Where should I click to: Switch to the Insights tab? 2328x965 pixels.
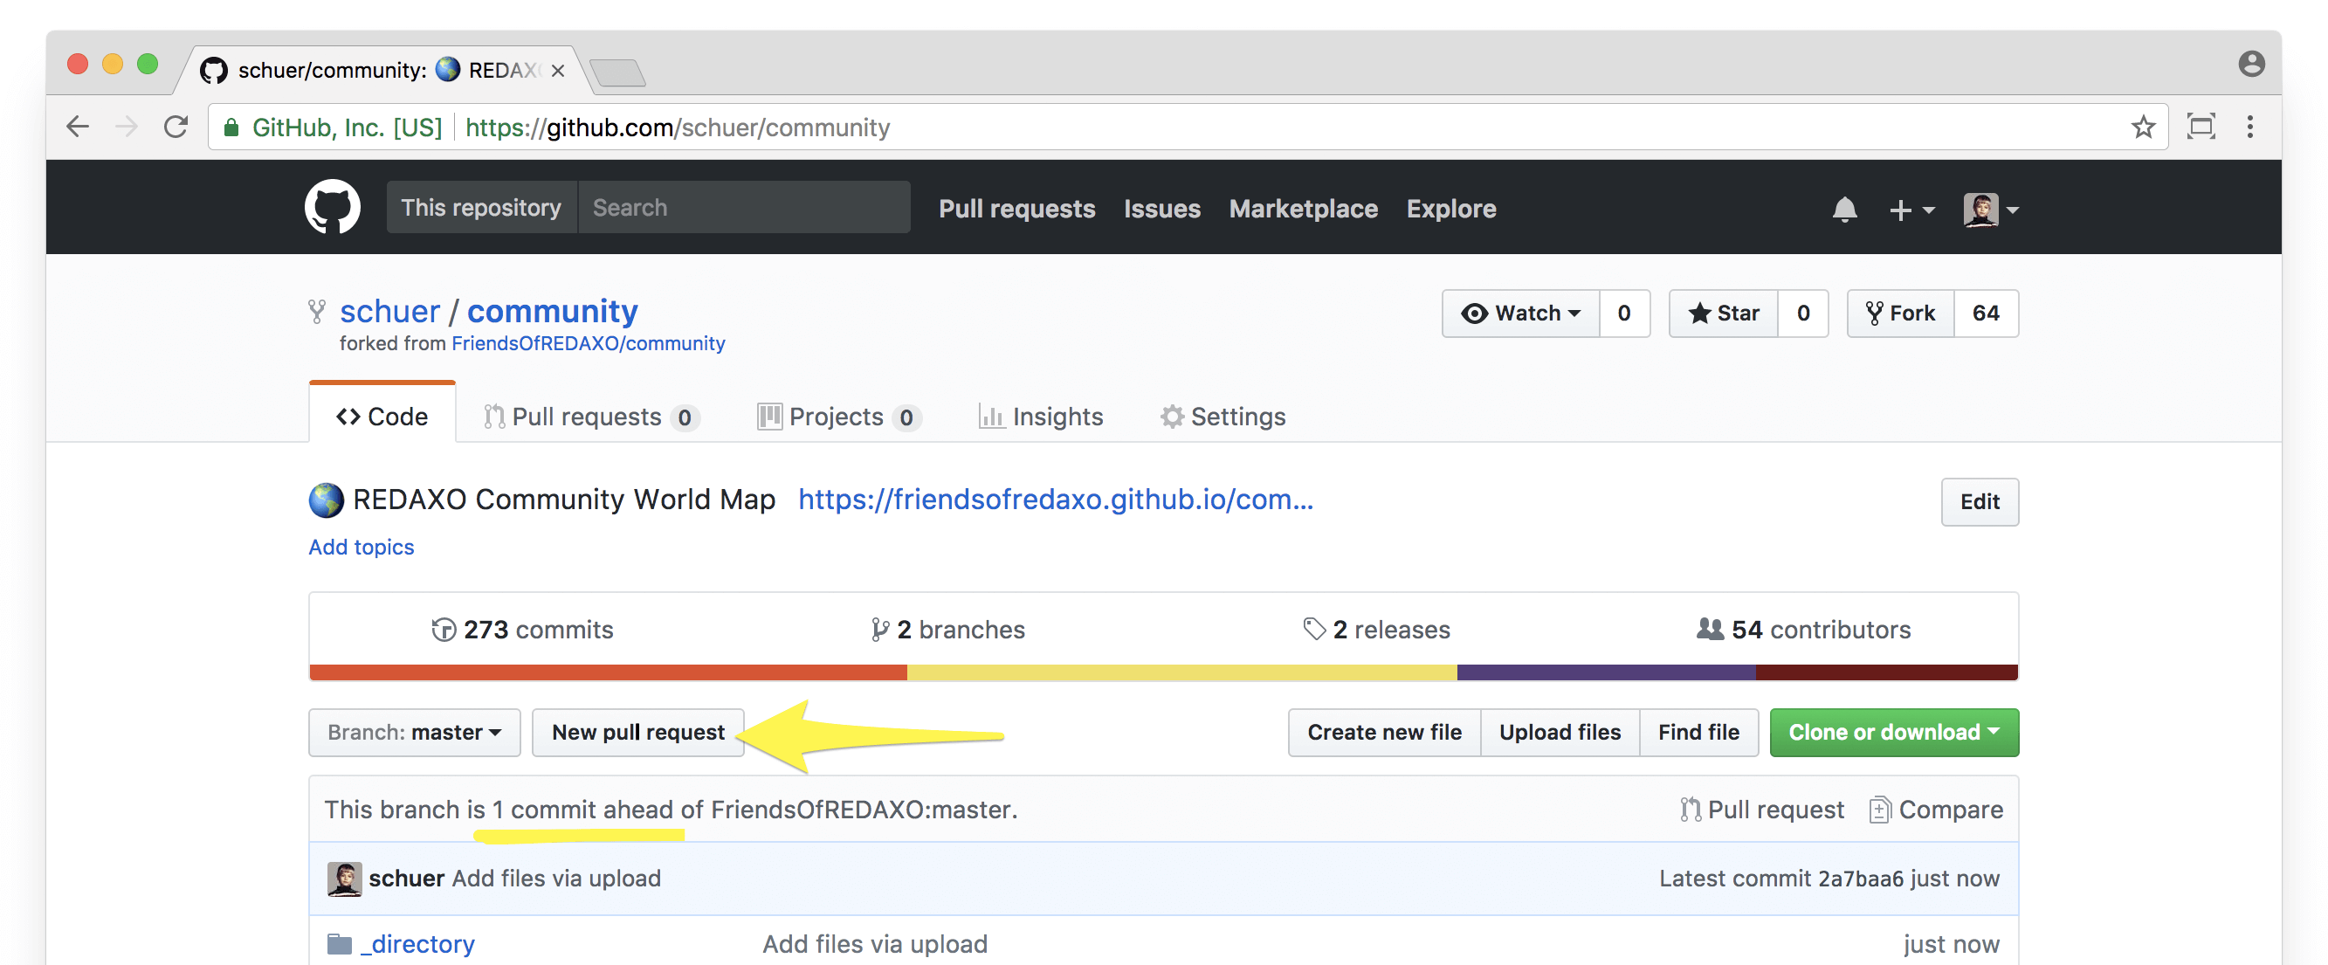(1041, 417)
